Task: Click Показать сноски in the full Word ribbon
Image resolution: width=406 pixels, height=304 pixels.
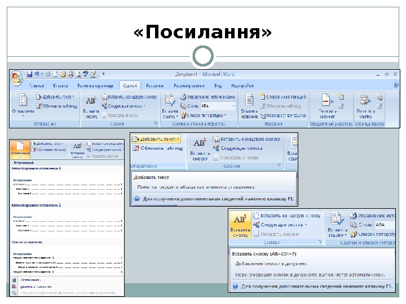Action: point(120,115)
